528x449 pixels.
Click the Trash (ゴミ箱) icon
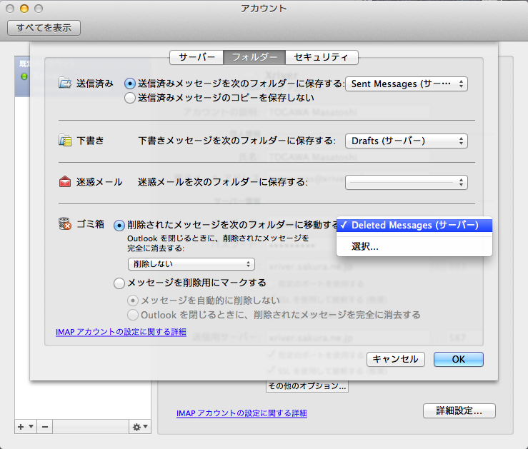[65, 225]
